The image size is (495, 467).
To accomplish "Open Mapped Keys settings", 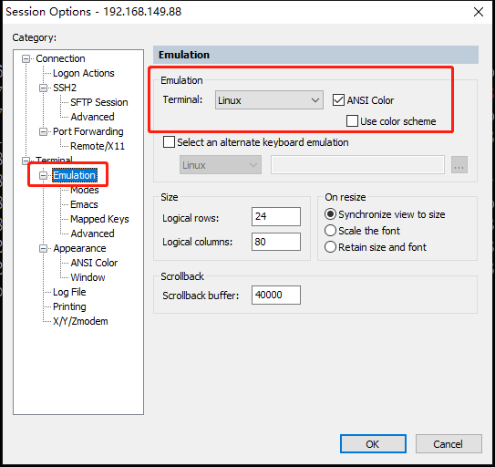I will 99,219.
